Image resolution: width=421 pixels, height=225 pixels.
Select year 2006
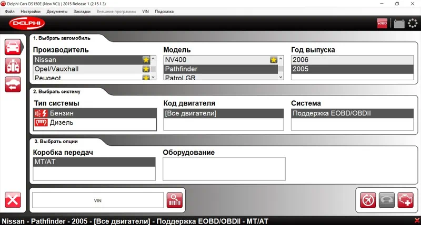[352, 60]
